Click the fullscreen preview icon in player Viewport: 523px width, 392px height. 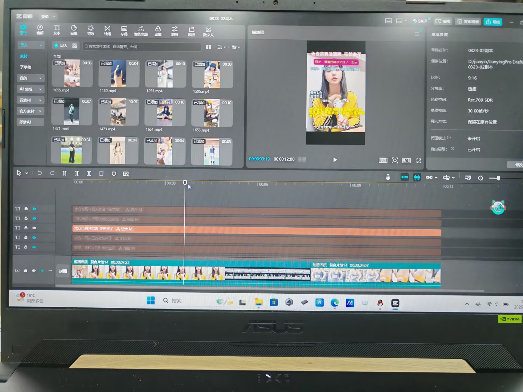coord(419,161)
